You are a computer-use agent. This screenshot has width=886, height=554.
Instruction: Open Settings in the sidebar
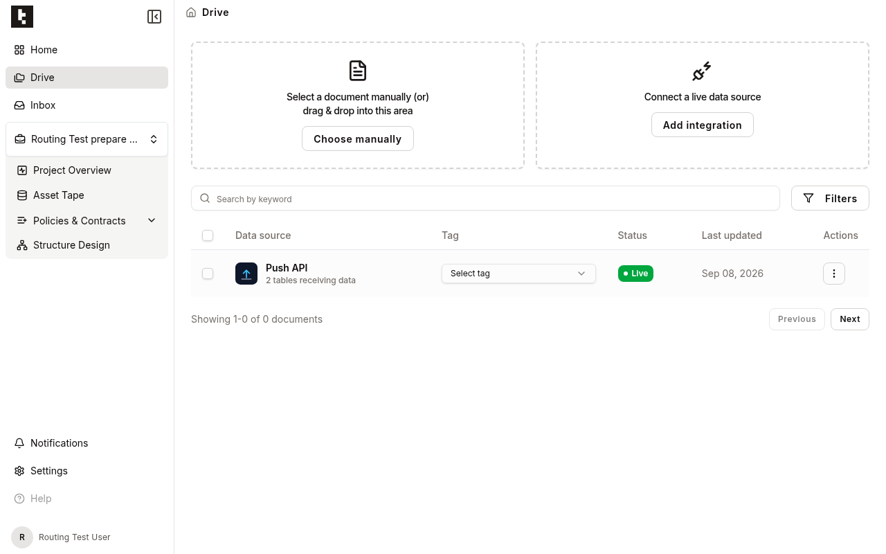coord(87,471)
